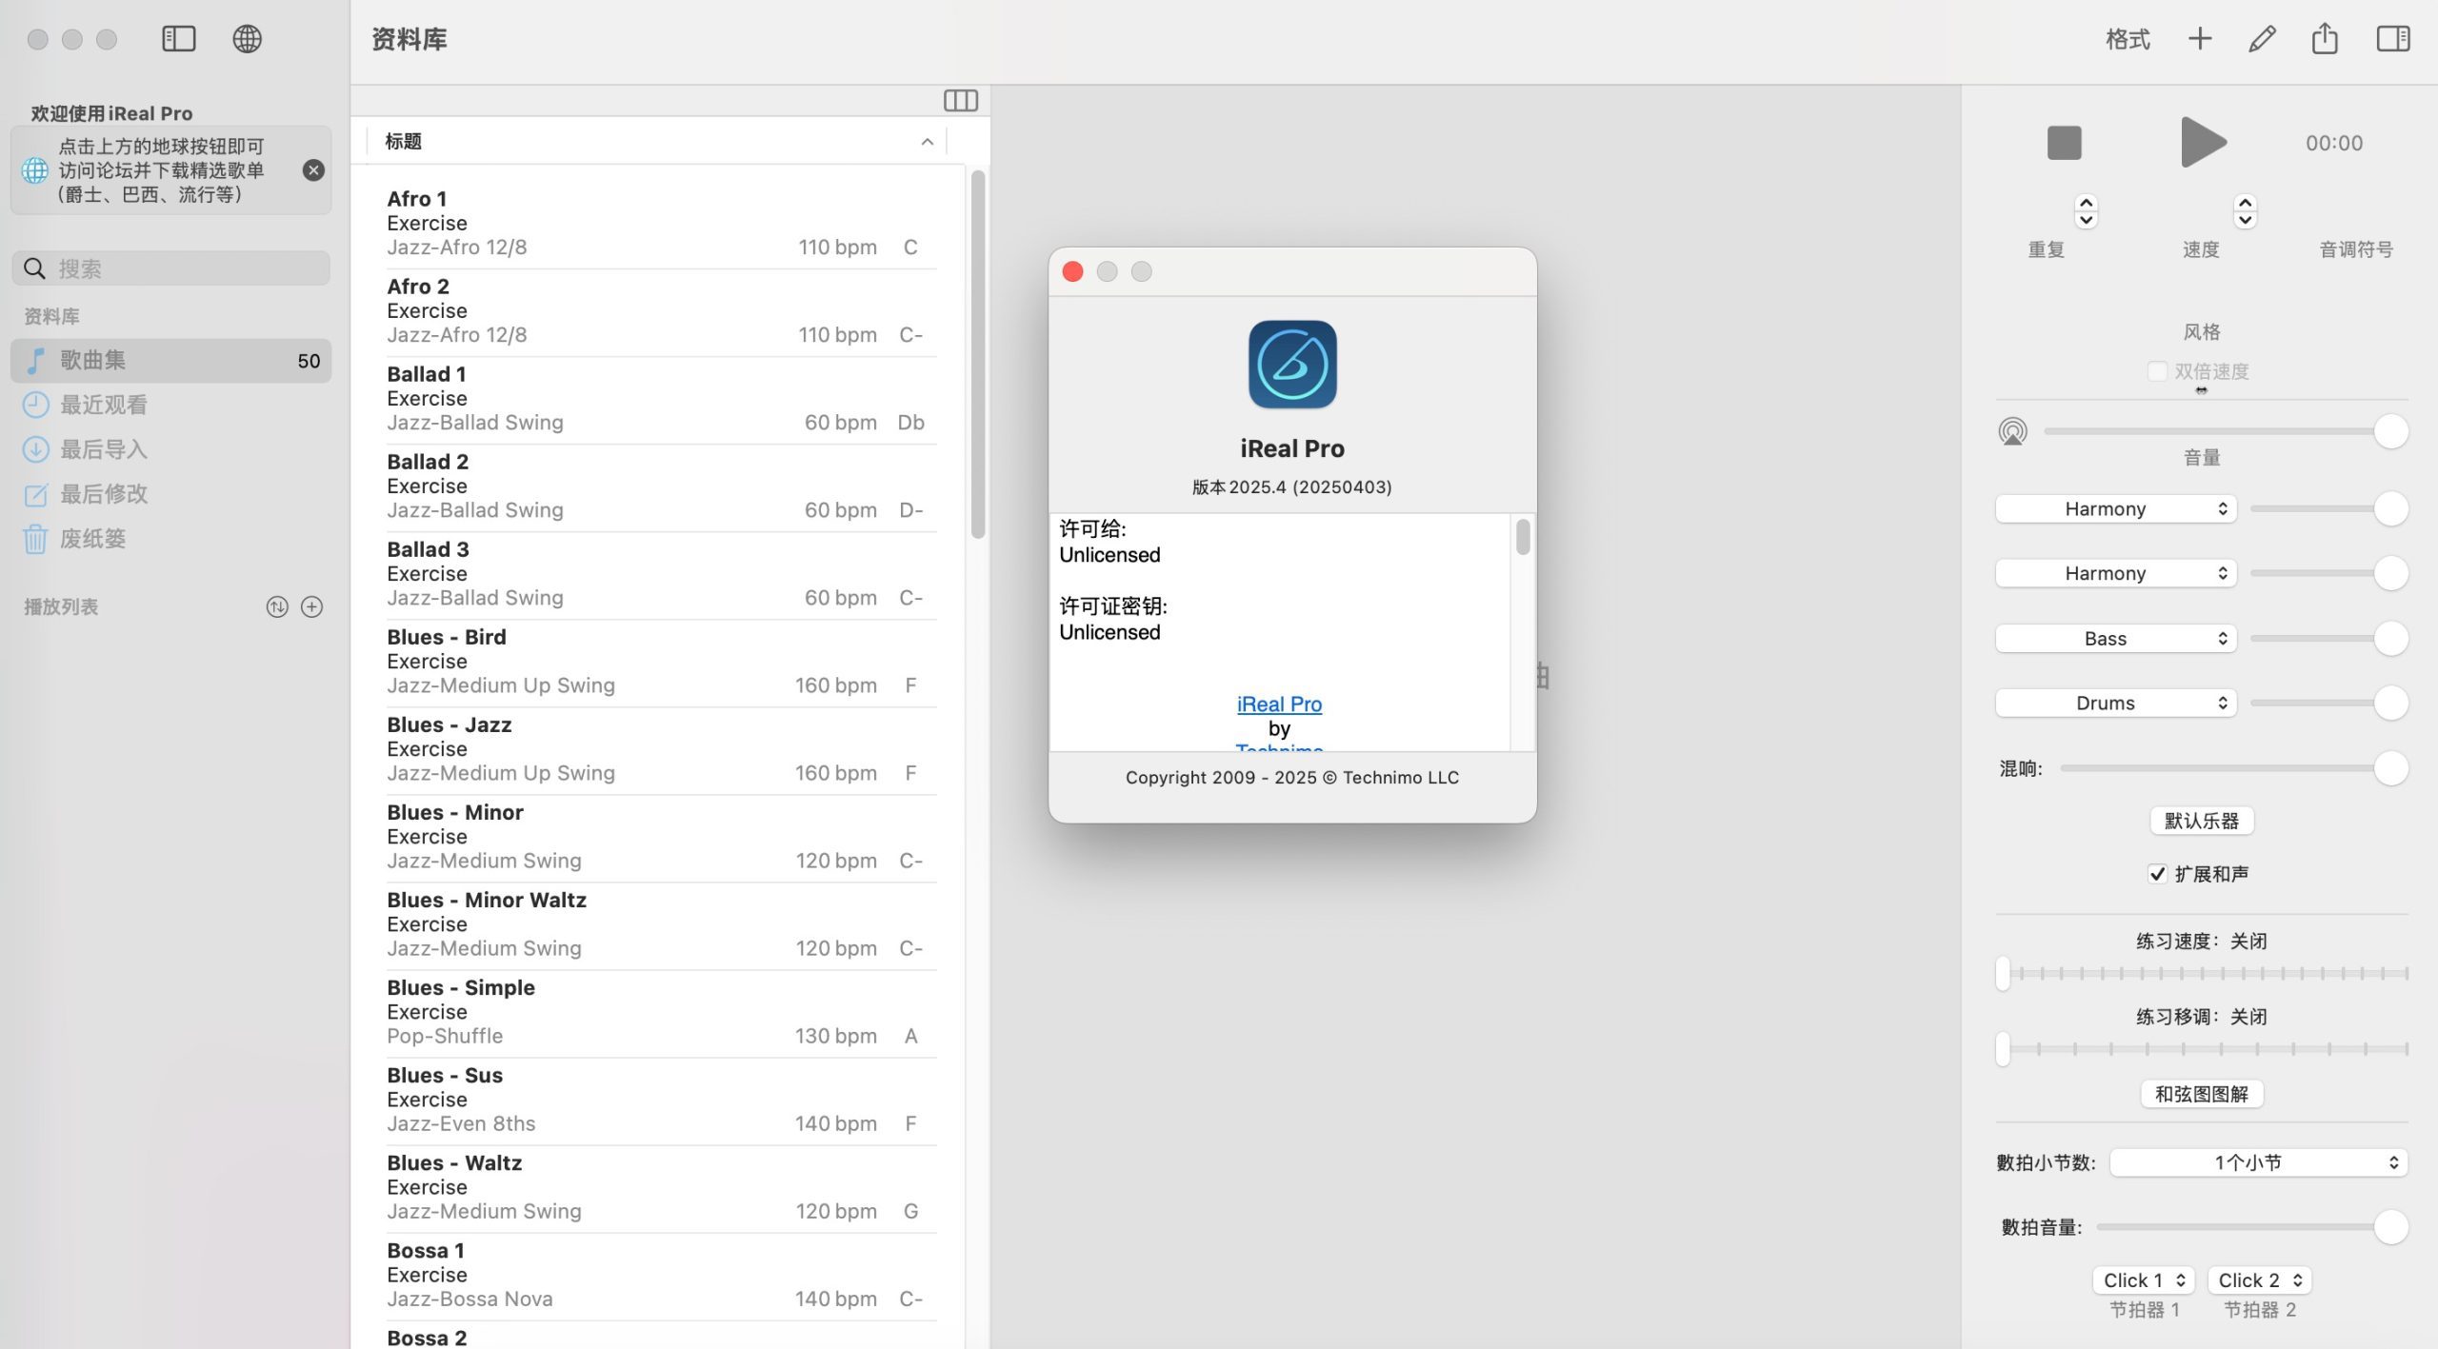The image size is (2438, 1349).
Task: Click the AirPlay audio output icon
Action: tap(2012, 432)
